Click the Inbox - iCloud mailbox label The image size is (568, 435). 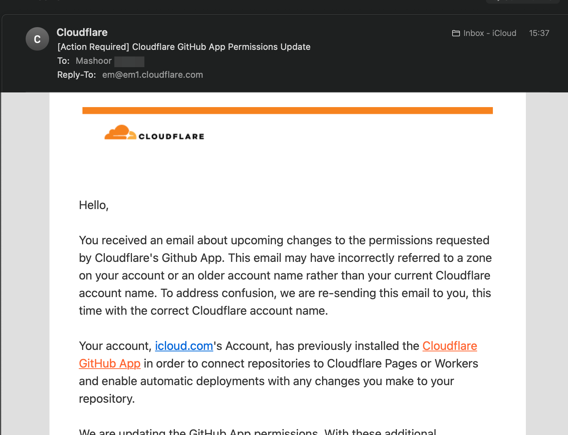(490, 33)
